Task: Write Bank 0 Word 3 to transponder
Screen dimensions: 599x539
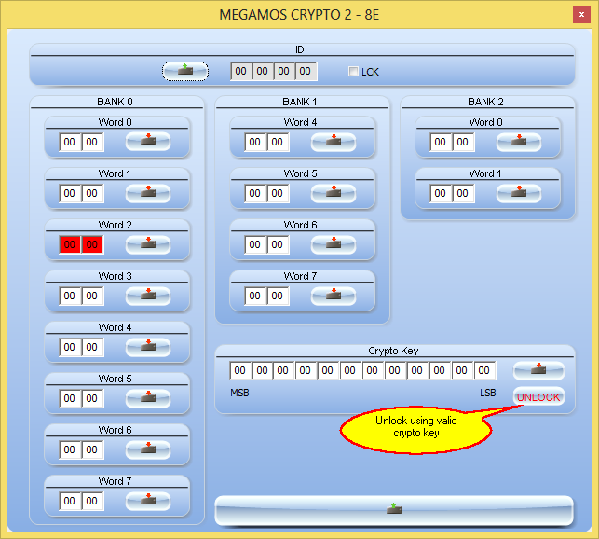Action: pos(148,296)
